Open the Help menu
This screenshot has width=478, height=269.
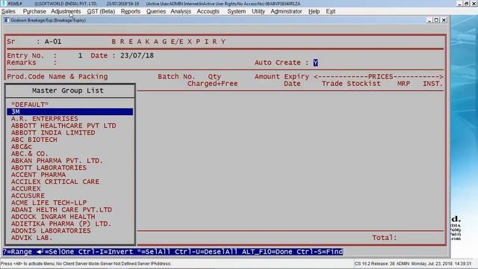coord(314,11)
